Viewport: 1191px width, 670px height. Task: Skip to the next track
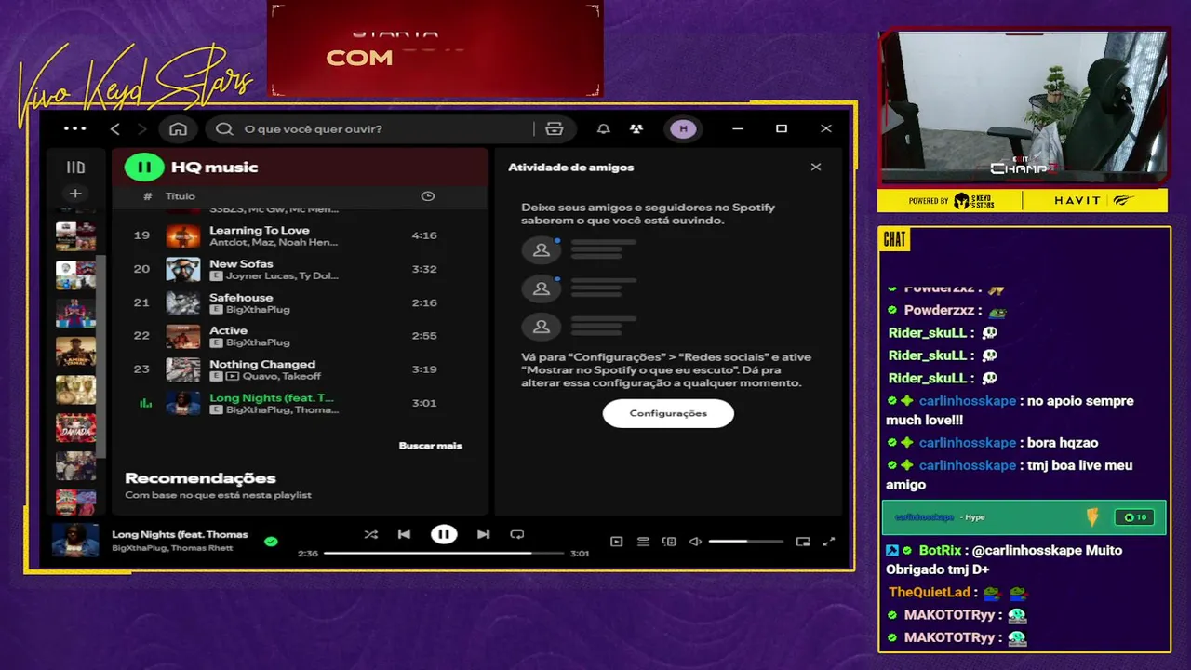pos(484,534)
